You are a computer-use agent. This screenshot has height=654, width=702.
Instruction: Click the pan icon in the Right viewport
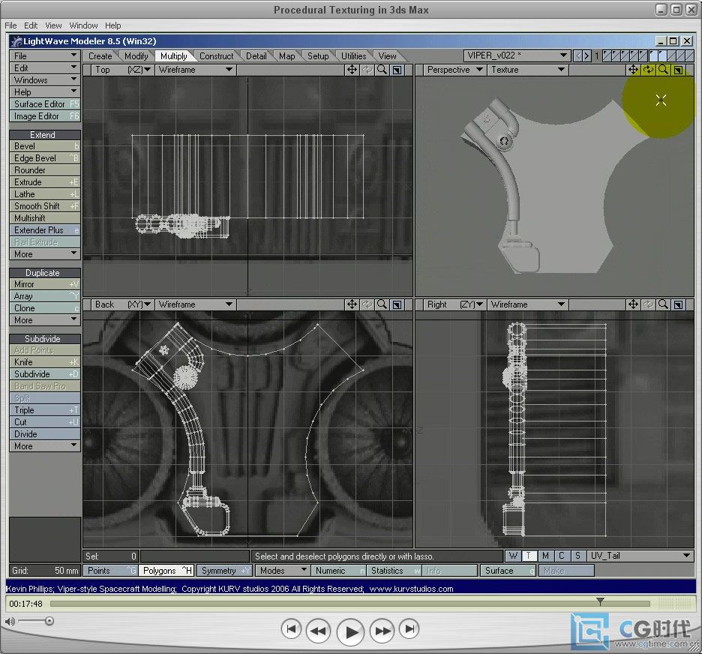pos(633,304)
